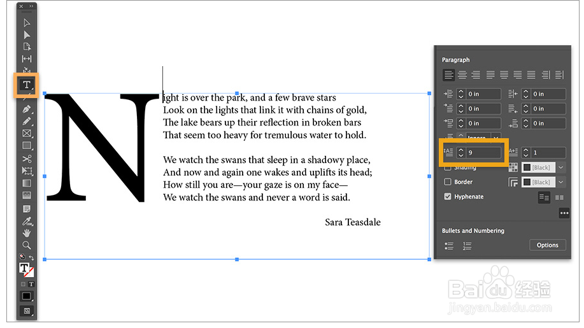This screenshot has width=584, height=328.
Task: Click the Border [Black] color swatch
Action: click(x=538, y=182)
